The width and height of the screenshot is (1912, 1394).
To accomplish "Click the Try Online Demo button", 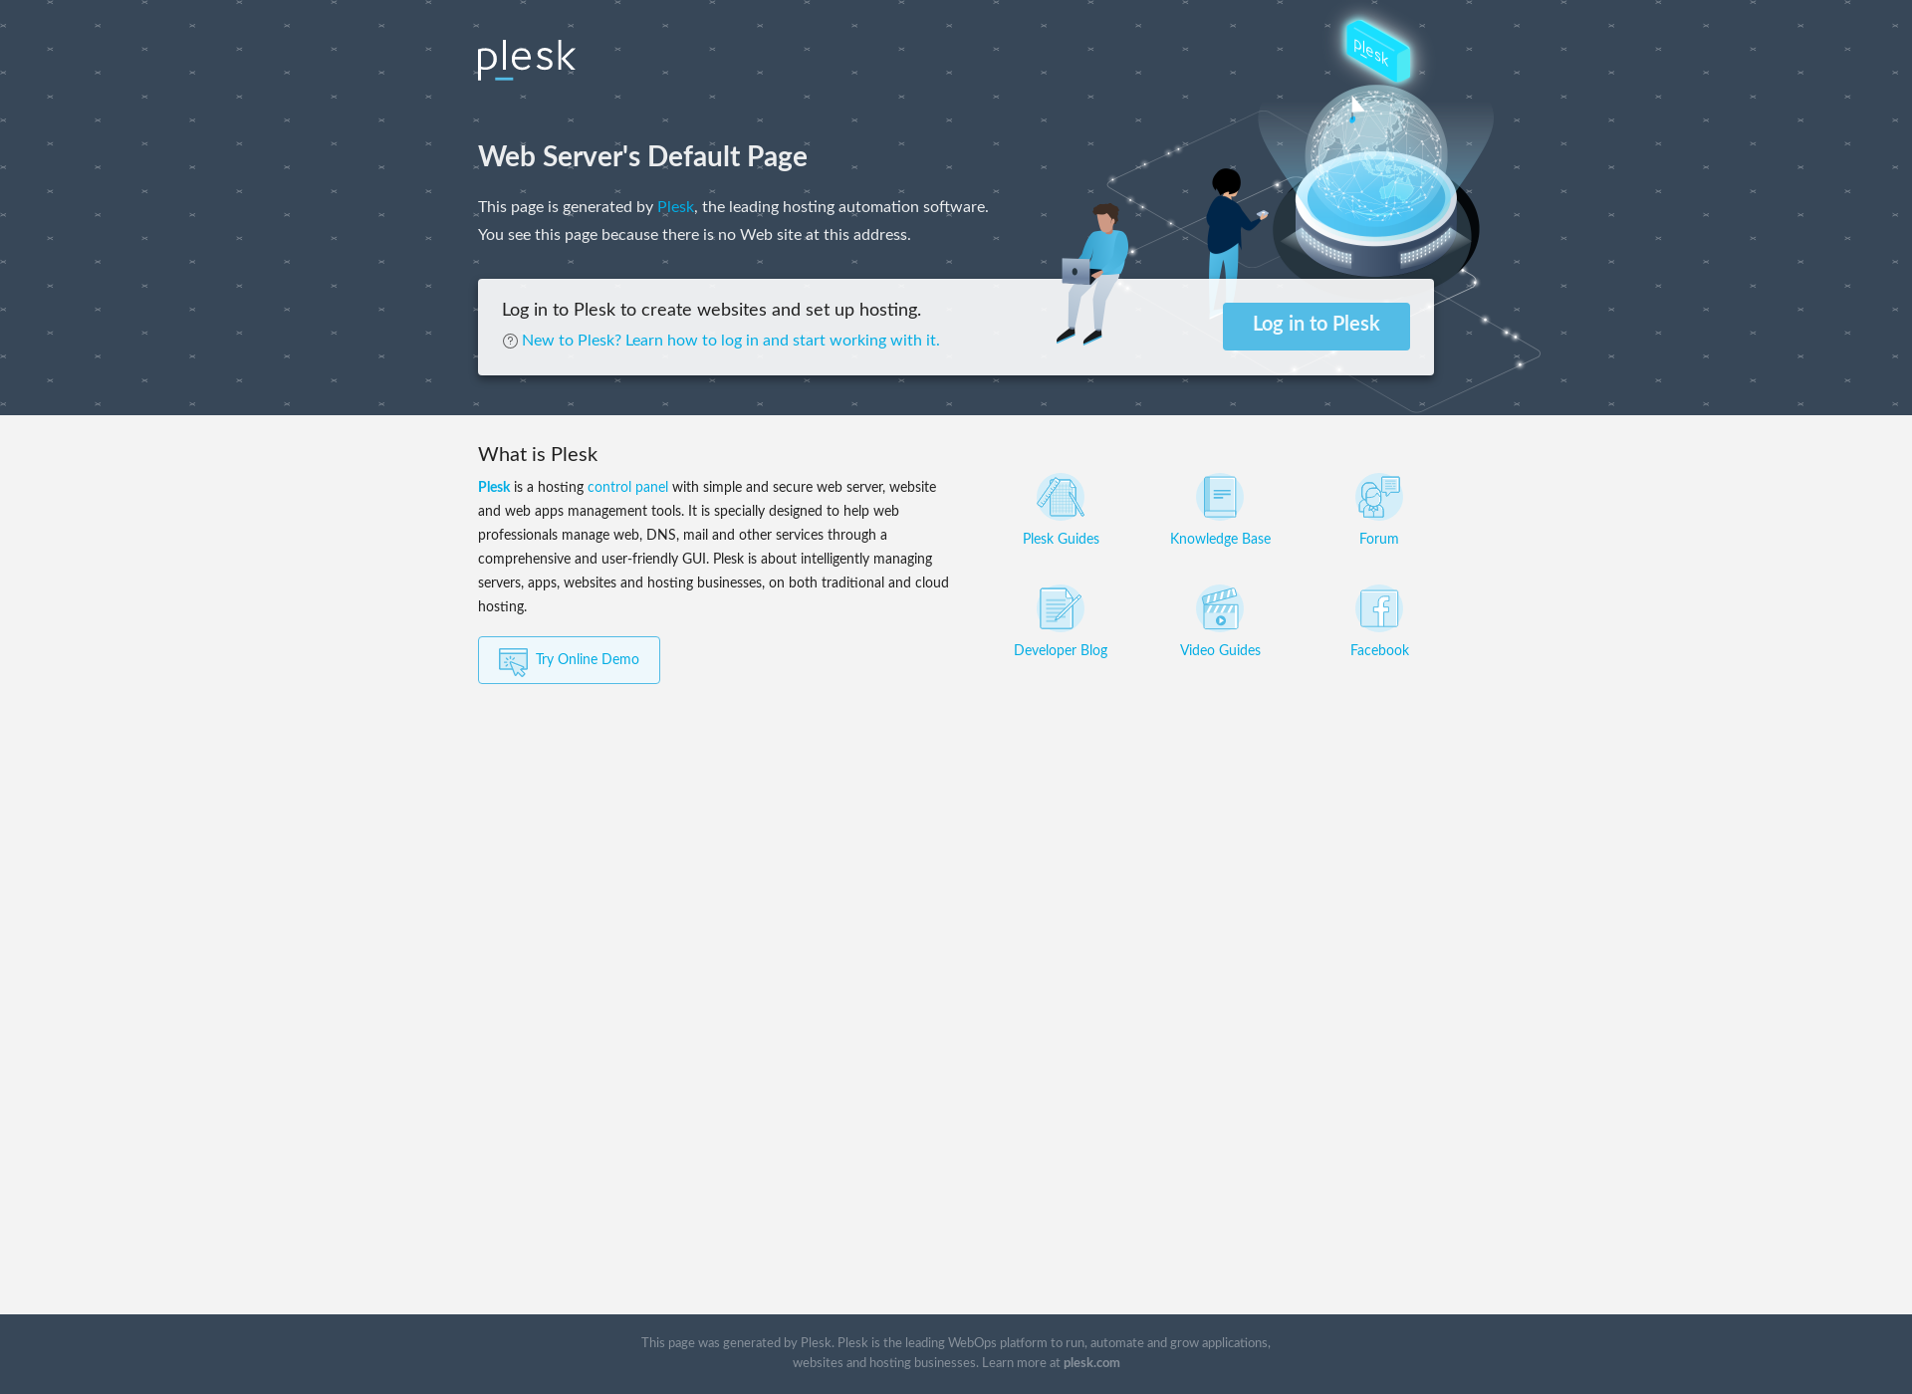I will [569, 659].
